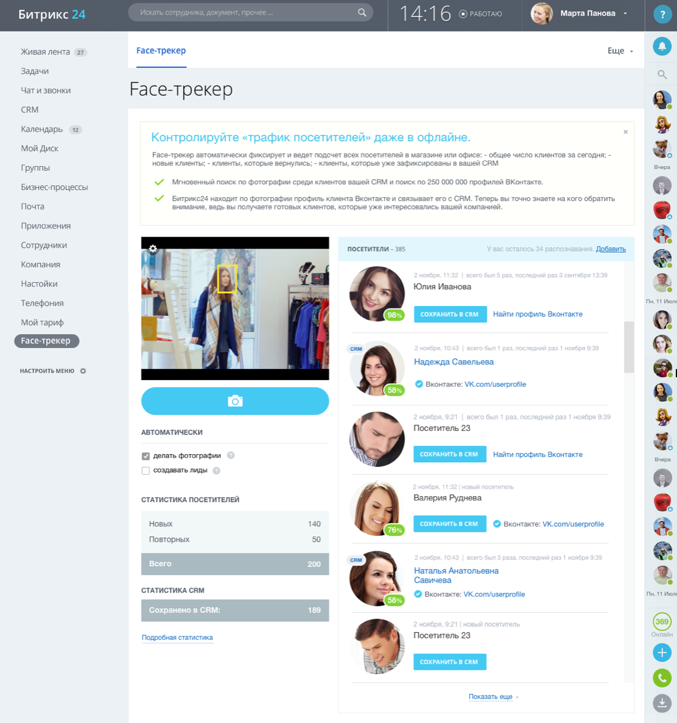Screen dimensions: 677x723
Task: Save Валерия Руднева to CRM
Action: (449, 524)
